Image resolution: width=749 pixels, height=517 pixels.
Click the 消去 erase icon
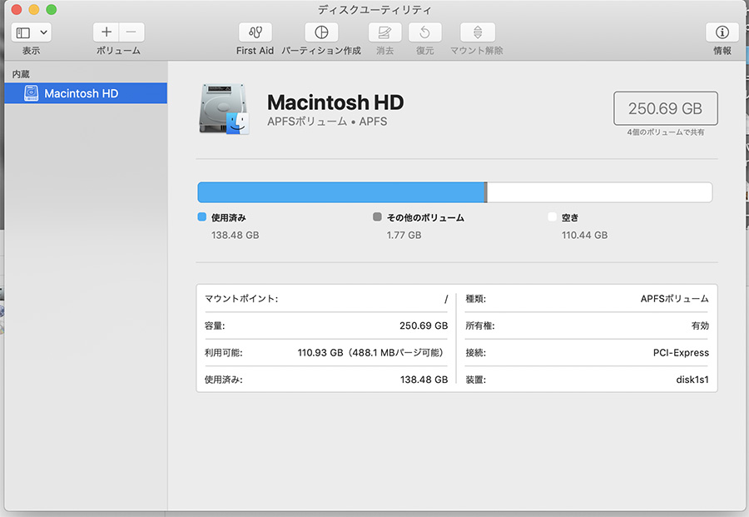tap(384, 32)
